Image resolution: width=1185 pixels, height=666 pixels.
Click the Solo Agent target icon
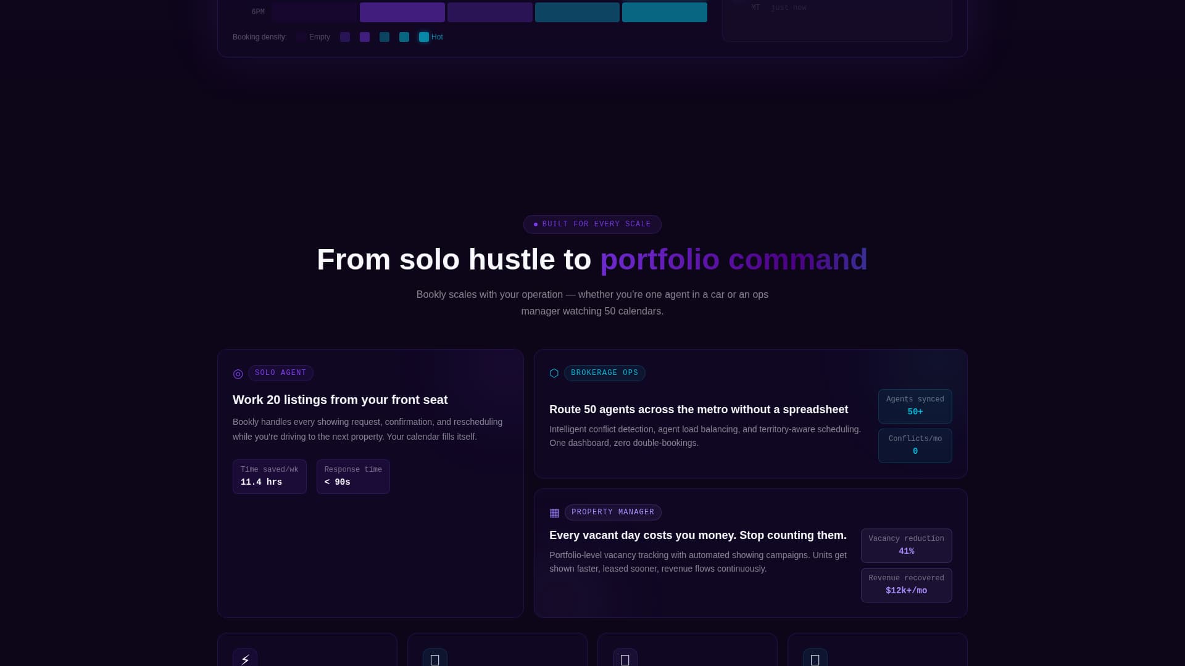coord(238,374)
